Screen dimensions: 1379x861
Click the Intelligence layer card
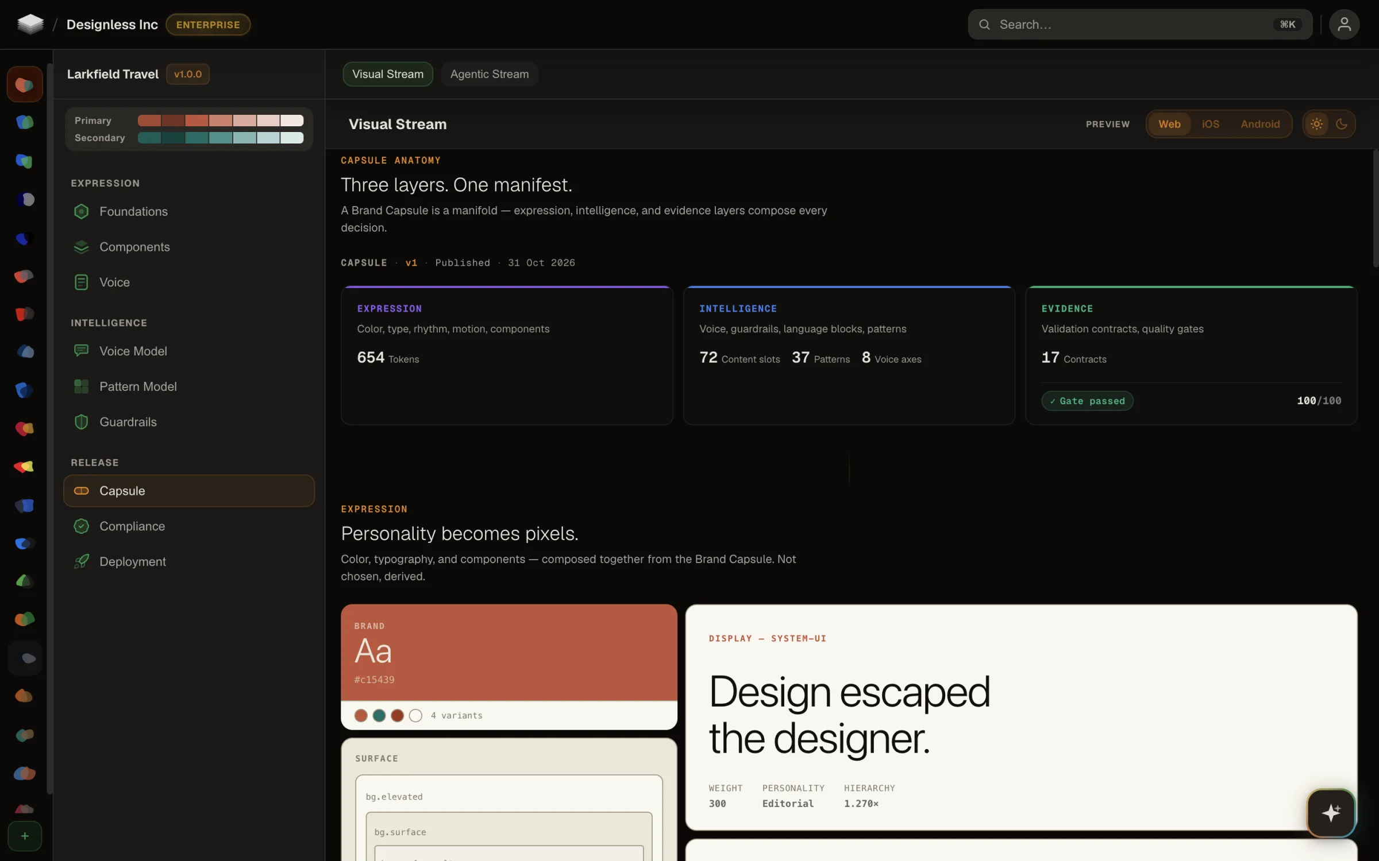click(x=849, y=355)
